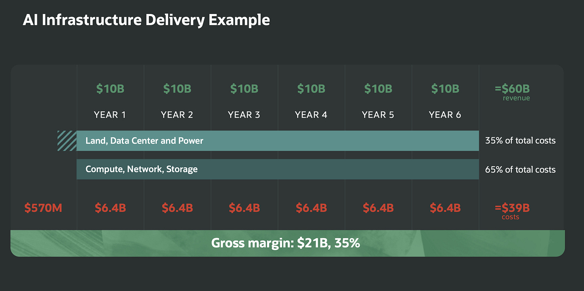Select the YEAR 5 column label
The width and height of the screenshot is (584, 291).
[x=378, y=115]
